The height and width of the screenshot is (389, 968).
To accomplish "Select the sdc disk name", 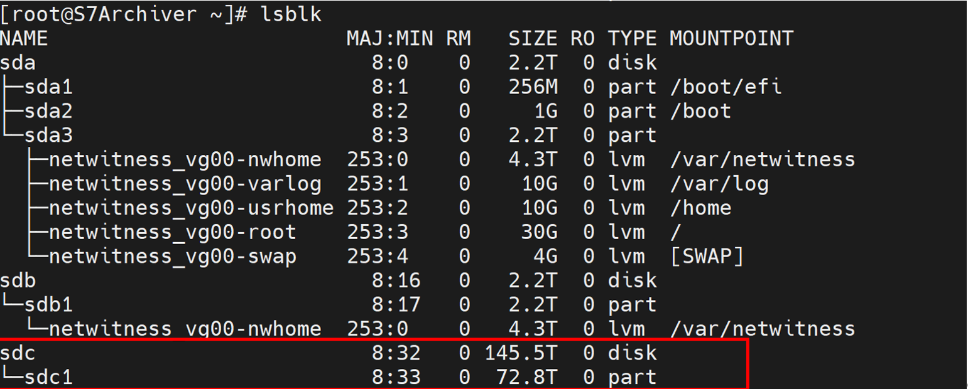I will [18, 353].
